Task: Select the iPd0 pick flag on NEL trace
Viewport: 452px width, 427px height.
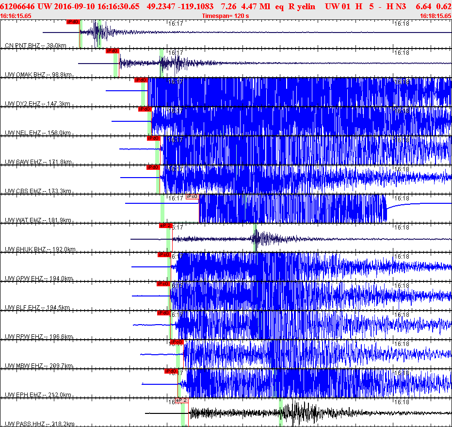Action: point(145,109)
